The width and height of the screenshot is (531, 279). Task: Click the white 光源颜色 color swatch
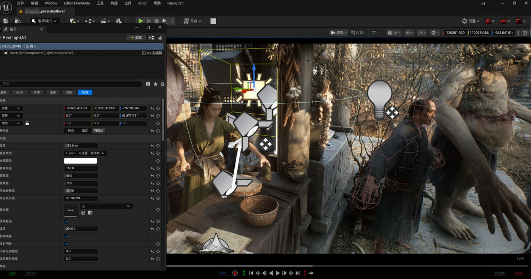[x=80, y=161]
